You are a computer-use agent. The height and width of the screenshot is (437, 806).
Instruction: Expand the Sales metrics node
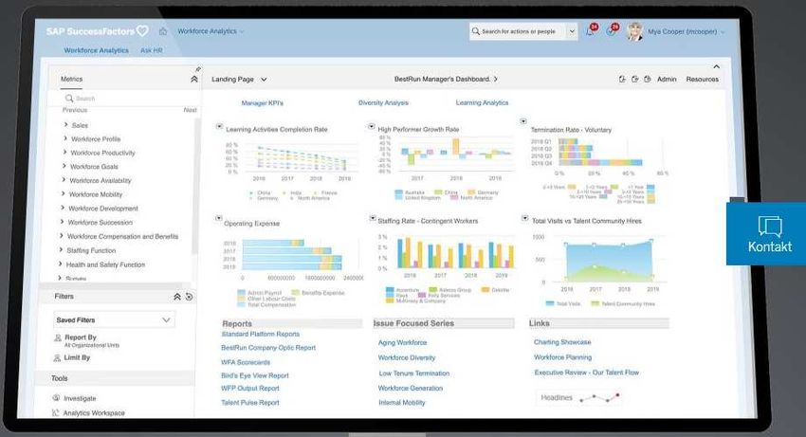[65, 125]
